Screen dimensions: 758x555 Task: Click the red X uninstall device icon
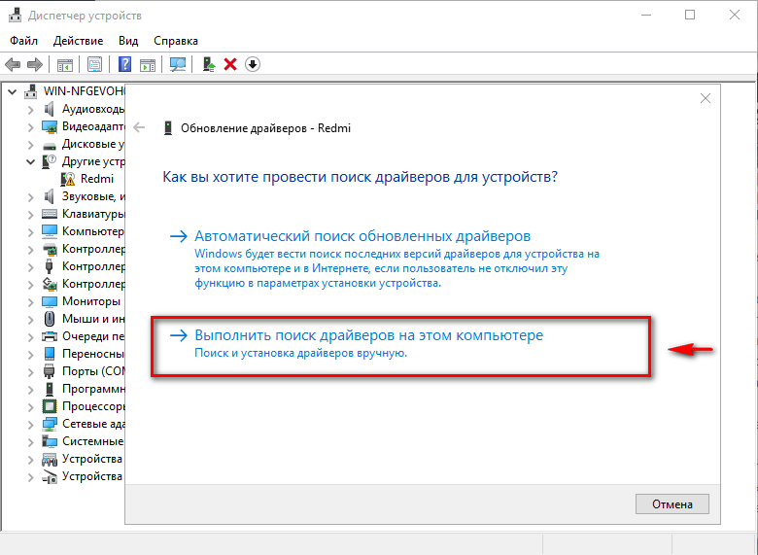click(230, 64)
